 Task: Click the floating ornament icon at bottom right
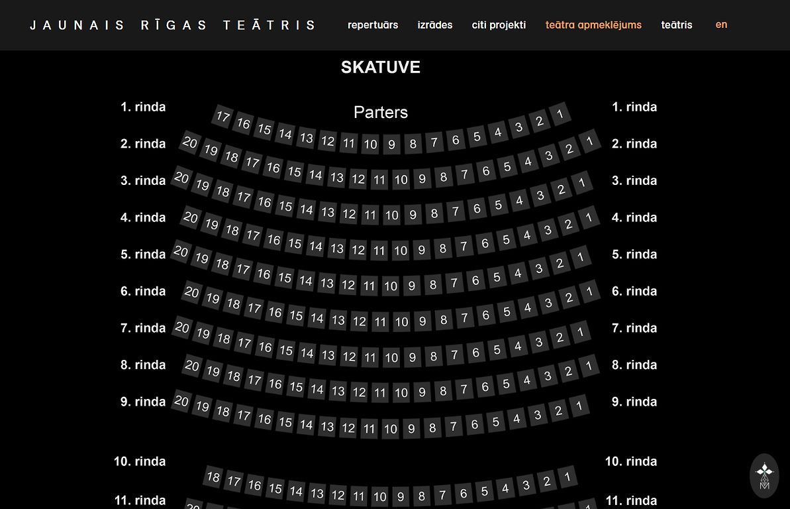[x=764, y=475]
